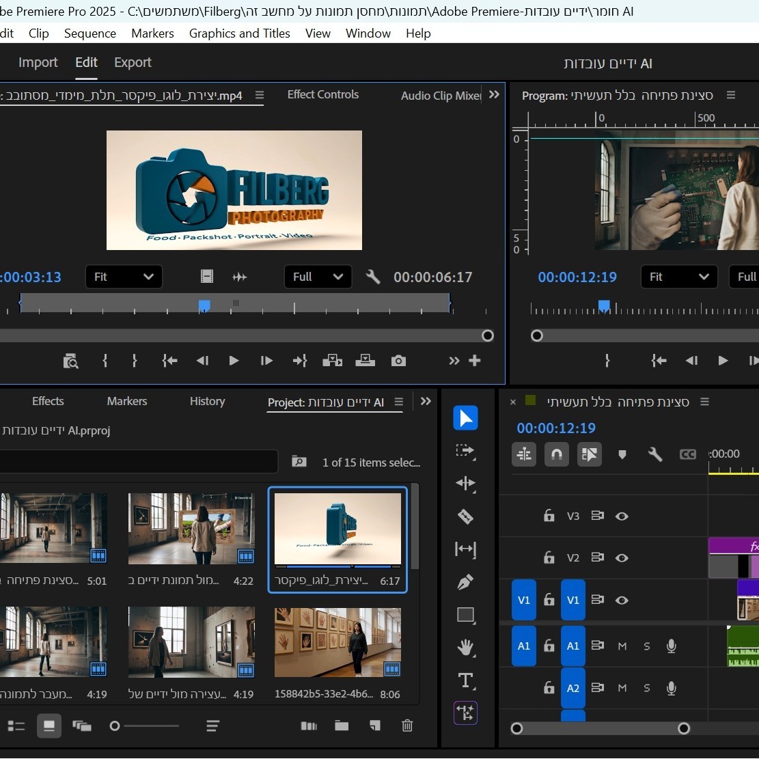The image size is (759, 759).
Task: Open Sort Icons menu in Project panel
Action: [x=212, y=726]
